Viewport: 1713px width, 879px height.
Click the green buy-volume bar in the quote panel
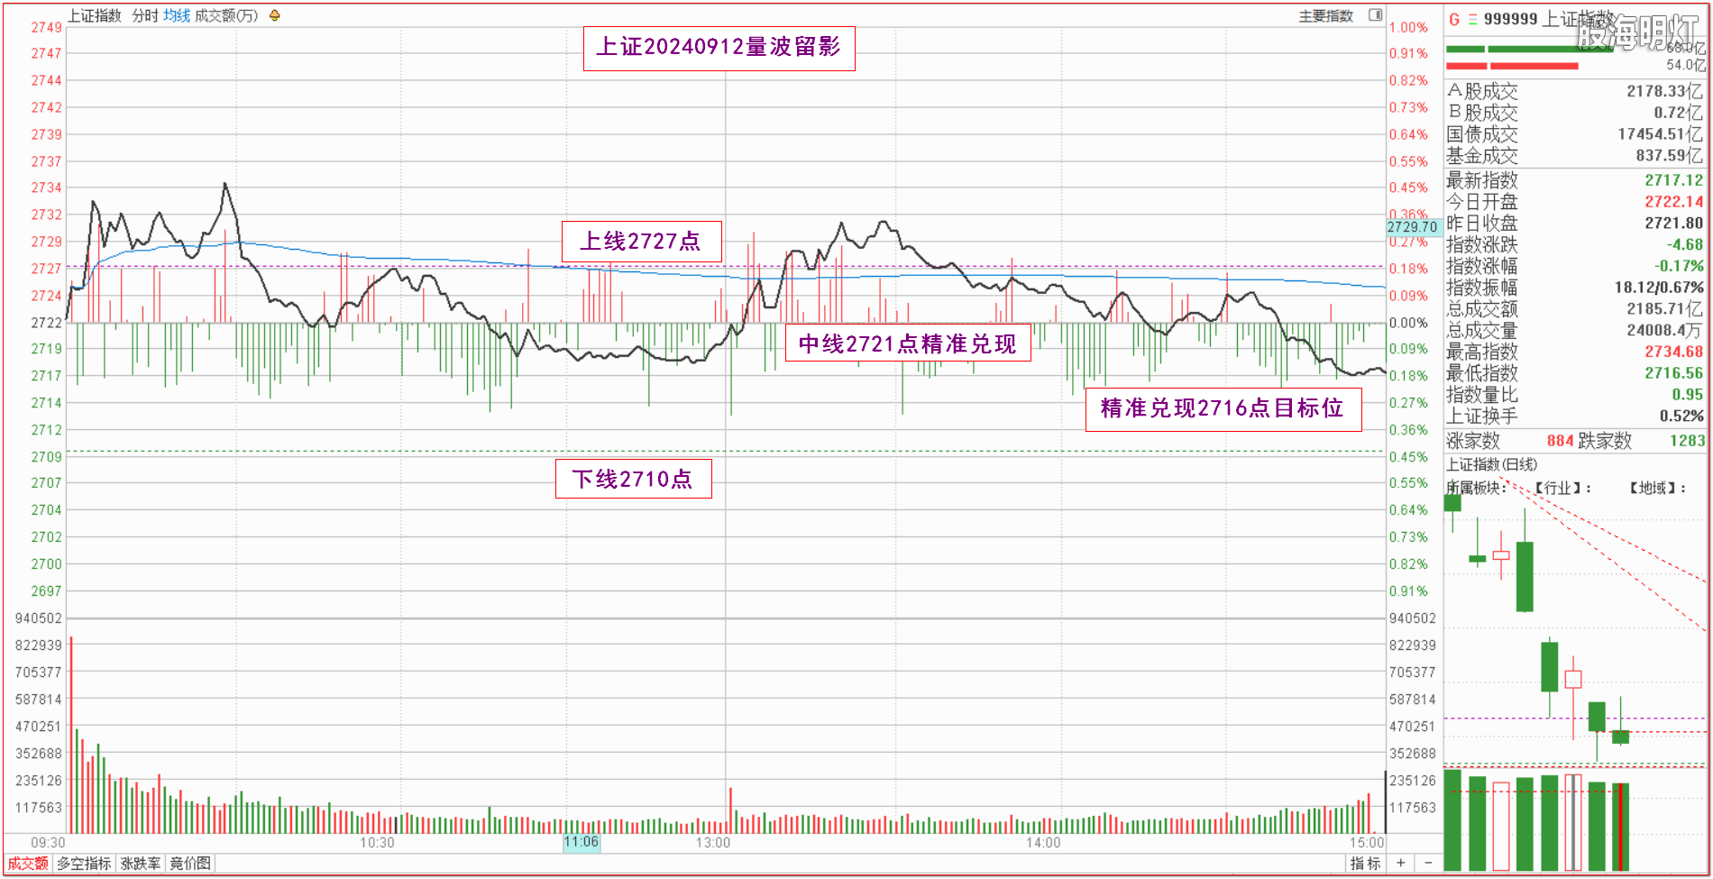[x=1529, y=49]
